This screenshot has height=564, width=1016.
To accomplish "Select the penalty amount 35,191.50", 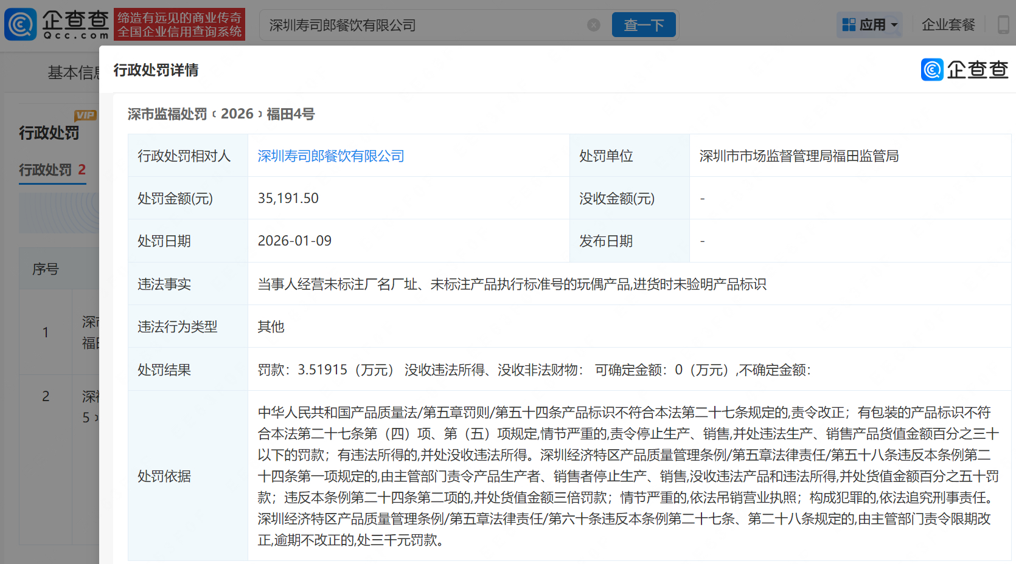I will point(288,199).
